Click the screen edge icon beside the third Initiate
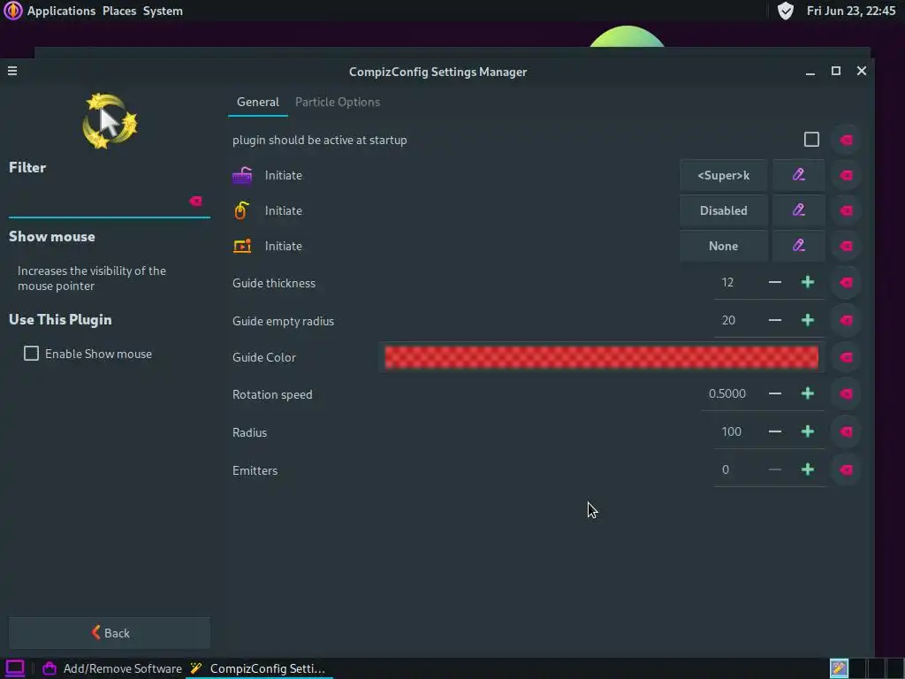Viewport: 905px width, 679px height. coord(242,246)
